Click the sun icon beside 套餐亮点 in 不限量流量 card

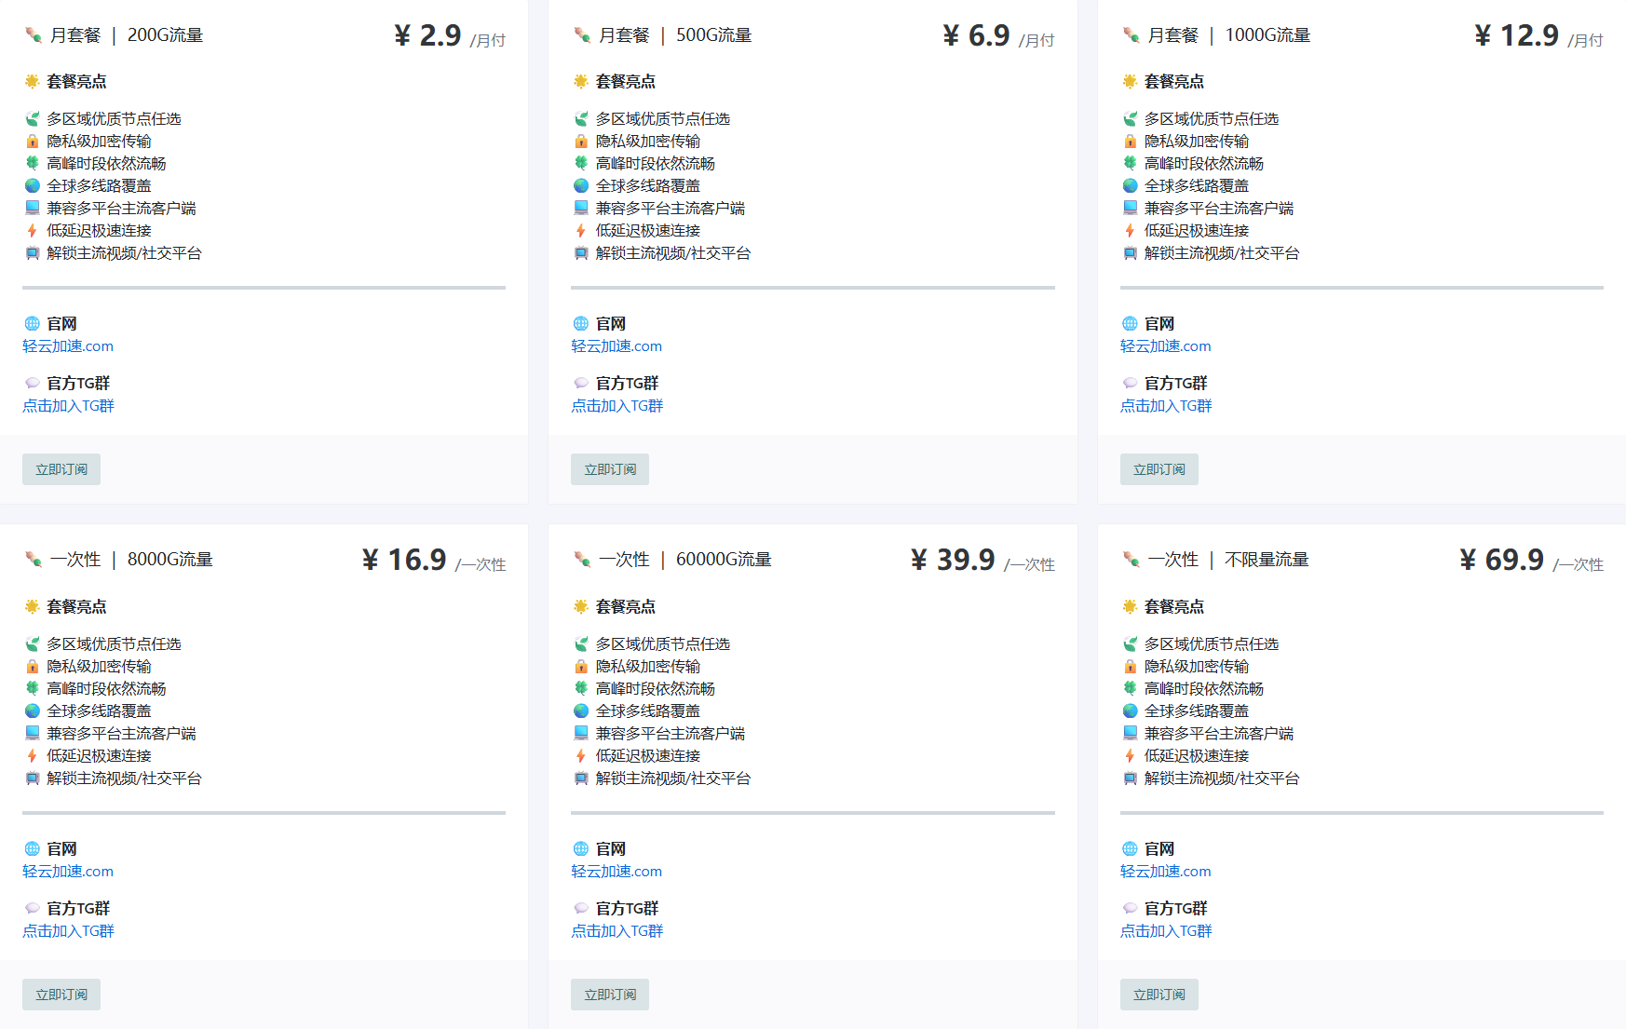tap(1130, 606)
